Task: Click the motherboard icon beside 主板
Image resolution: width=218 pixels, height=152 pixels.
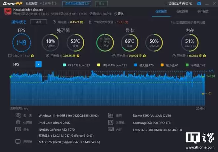Action: click(x=111, y=115)
